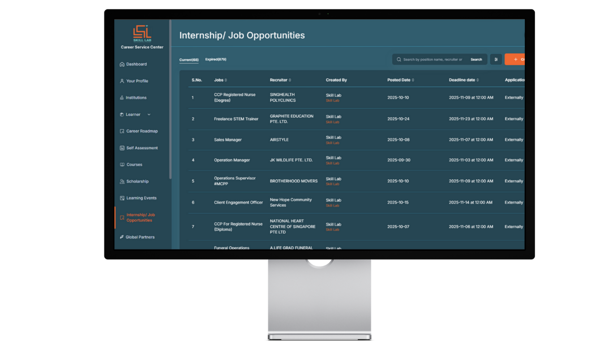Viewport: 612px width, 344px height.
Task: Click the Self Assessment icon
Action: click(122, 148)
